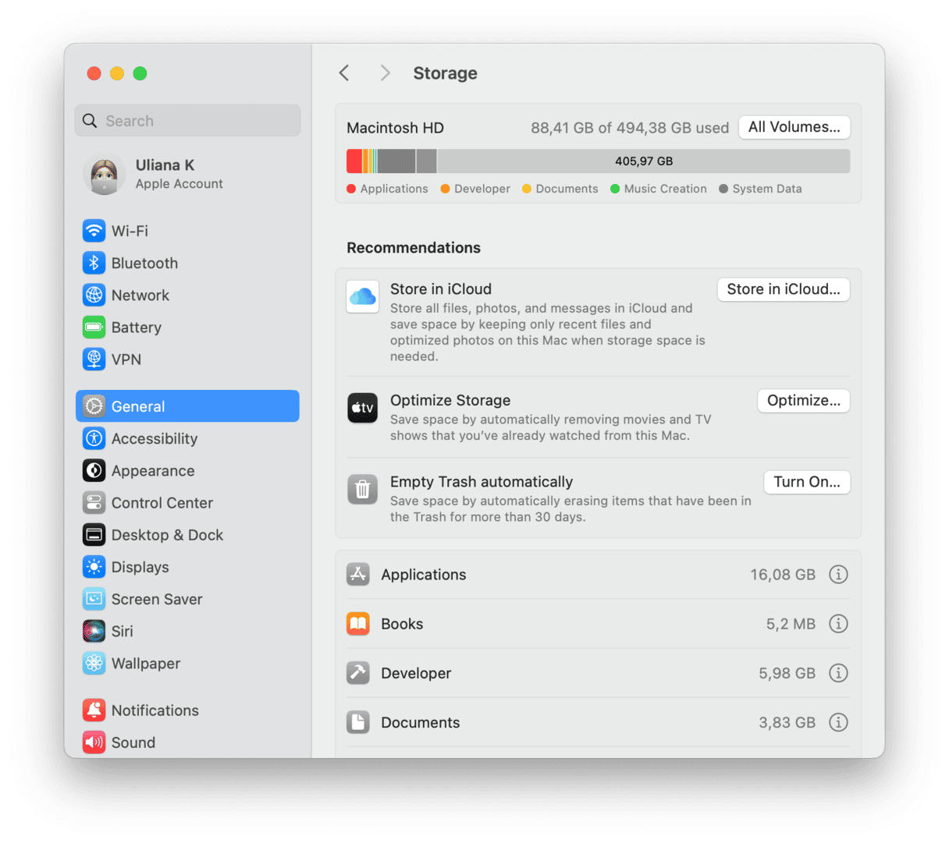Click the Store in iCloud button
The image size is (949, 843).
[x=783, y=289]
